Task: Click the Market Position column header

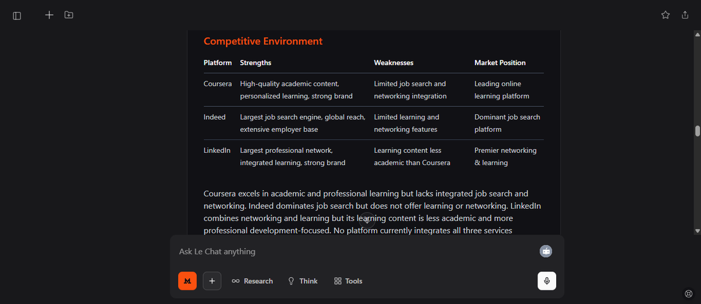Action: click(x=500, y=62)
